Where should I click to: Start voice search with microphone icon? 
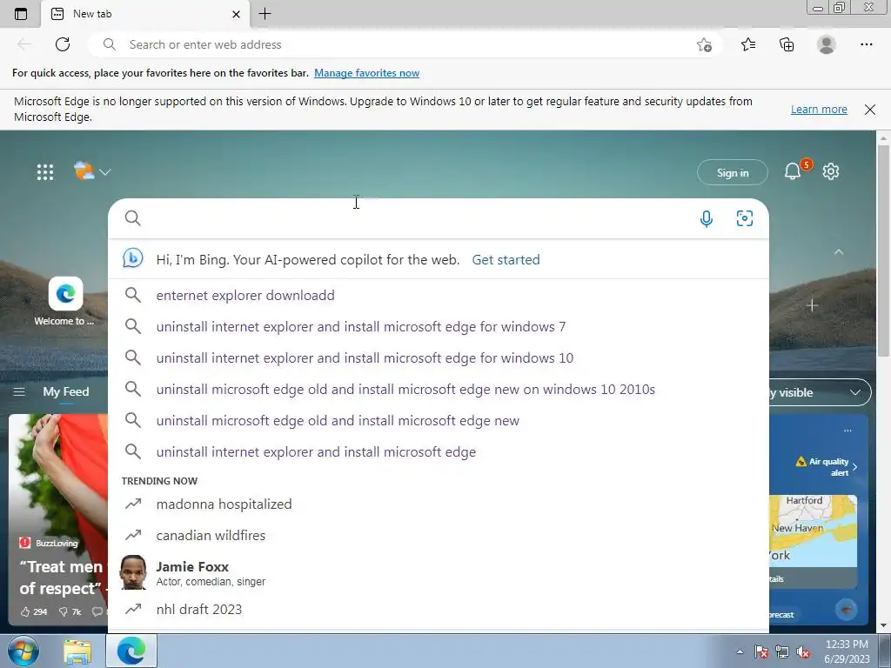click(x=707, y=218)
